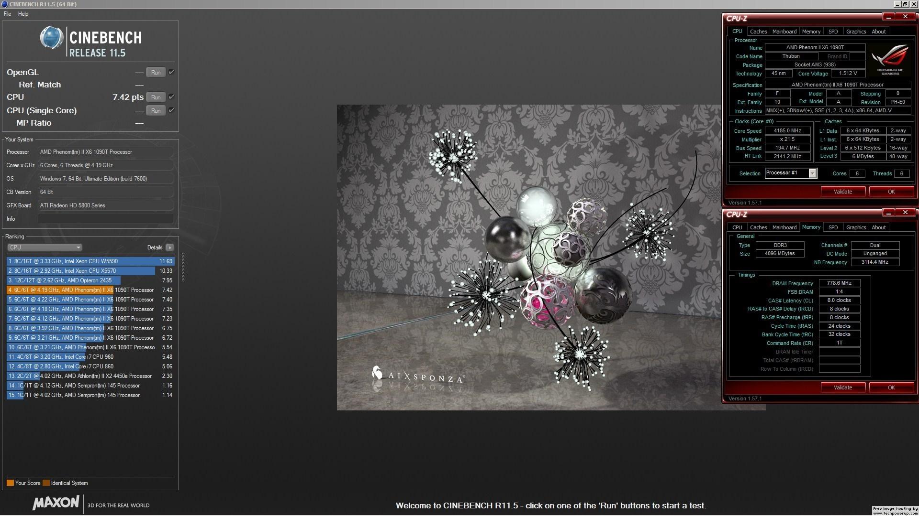Image resolution: width=919 pixels, height=516 pixels.
Task: Open SPD tab in bottom CPU-Z window
Action: click(833, 227)
